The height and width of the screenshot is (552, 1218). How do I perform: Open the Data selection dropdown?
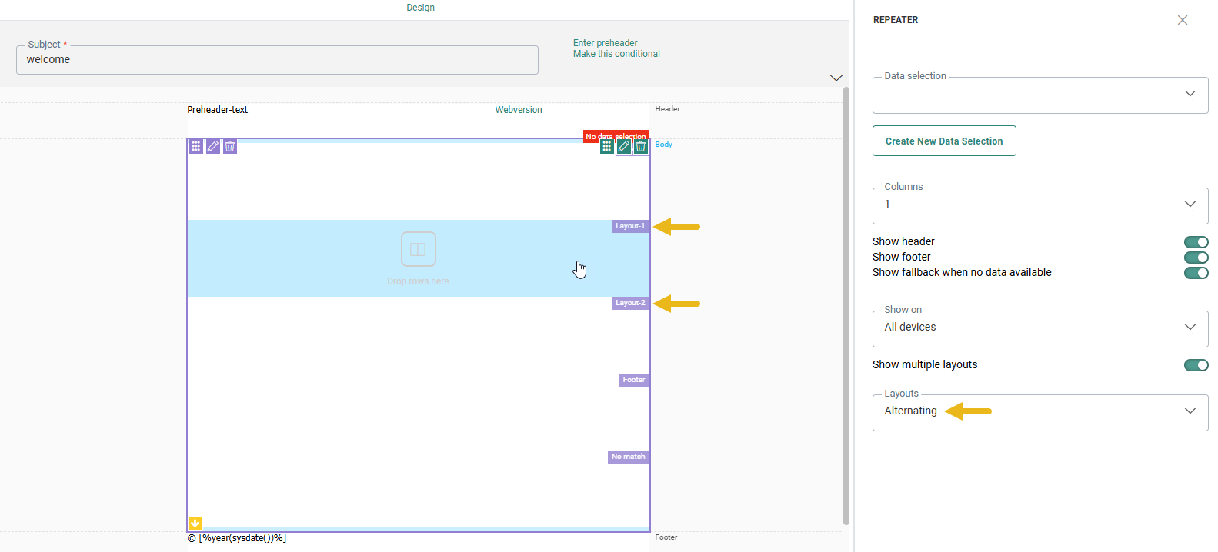1039,95
